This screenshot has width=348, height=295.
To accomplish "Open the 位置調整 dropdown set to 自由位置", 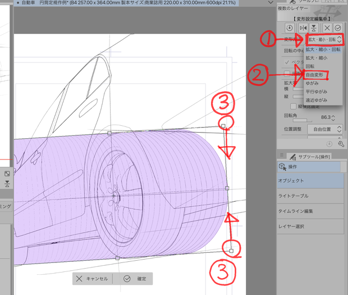I will (325, 129).
